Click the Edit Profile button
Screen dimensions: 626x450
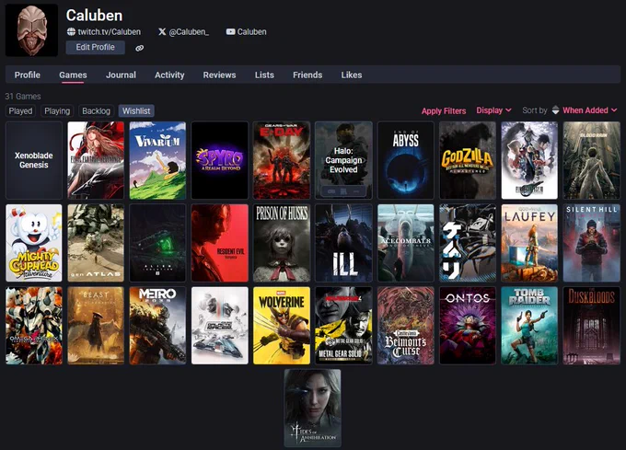96,47
